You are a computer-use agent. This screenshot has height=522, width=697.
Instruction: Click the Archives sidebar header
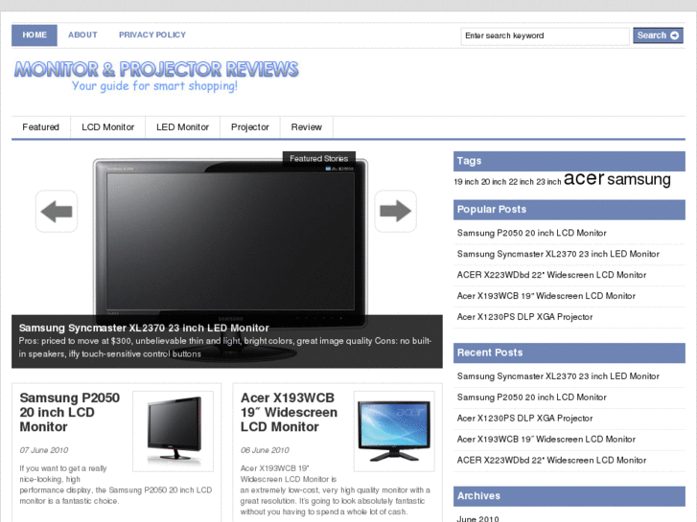tap(569, 496)
